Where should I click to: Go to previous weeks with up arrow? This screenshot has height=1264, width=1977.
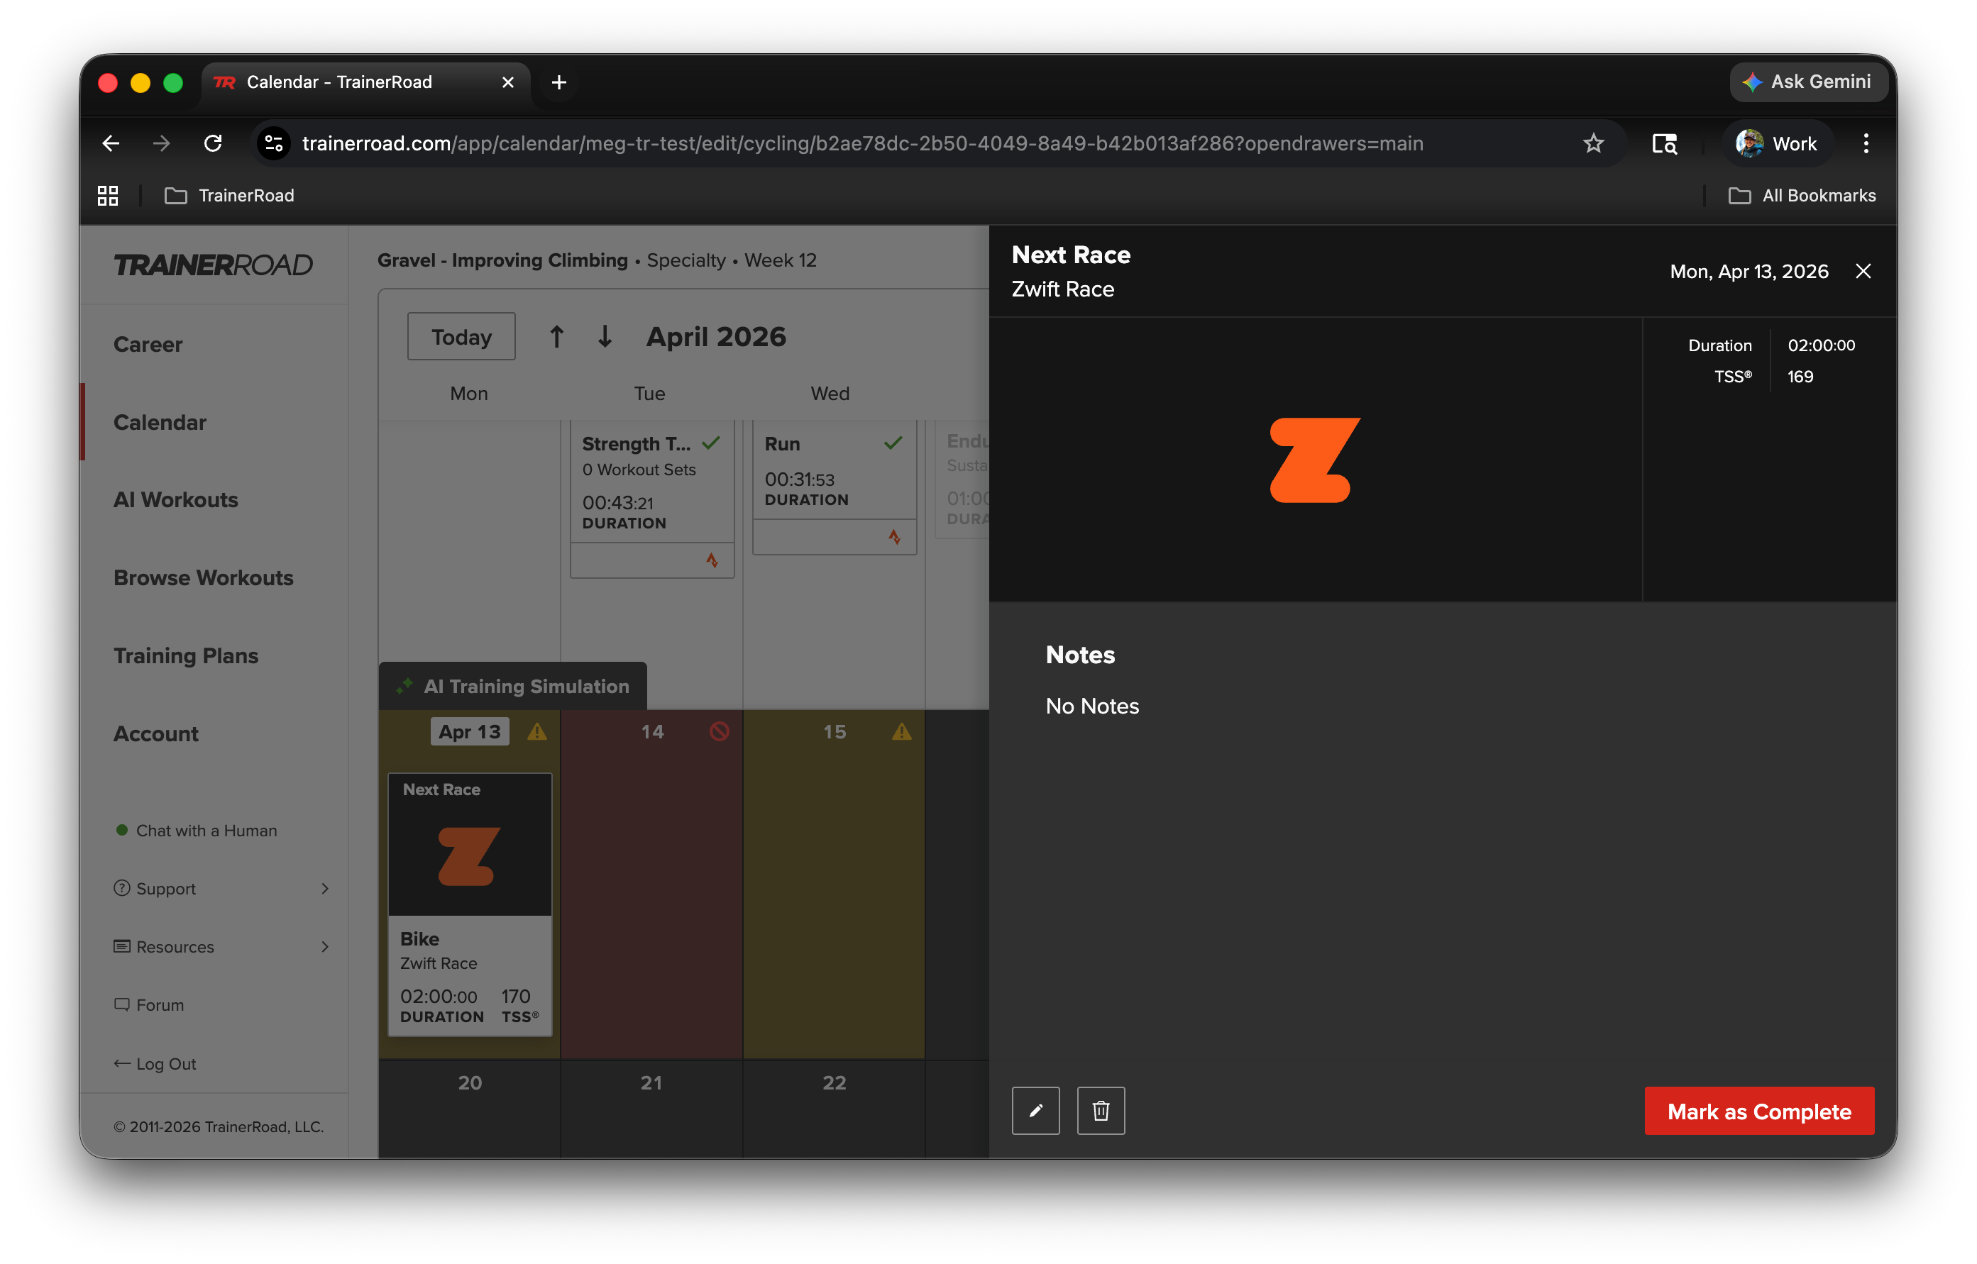click(x=556, y=336)
